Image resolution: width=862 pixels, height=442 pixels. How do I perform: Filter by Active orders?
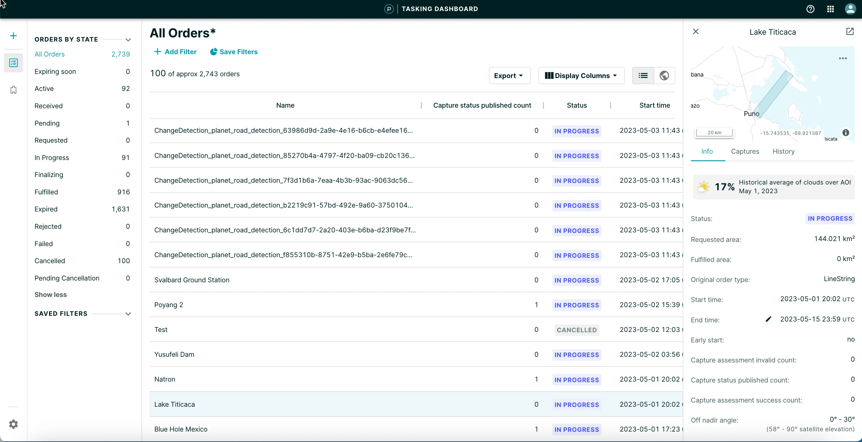pos(82,89)
